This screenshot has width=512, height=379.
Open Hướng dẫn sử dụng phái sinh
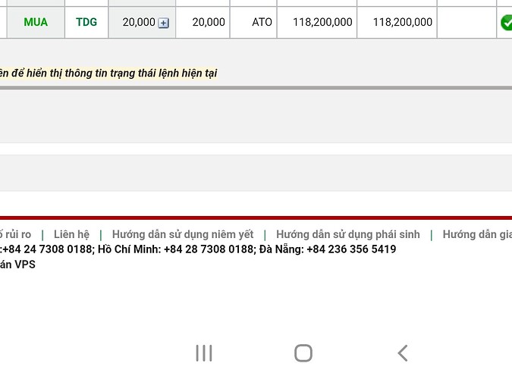pyautogui.click(x=347, y=234)
